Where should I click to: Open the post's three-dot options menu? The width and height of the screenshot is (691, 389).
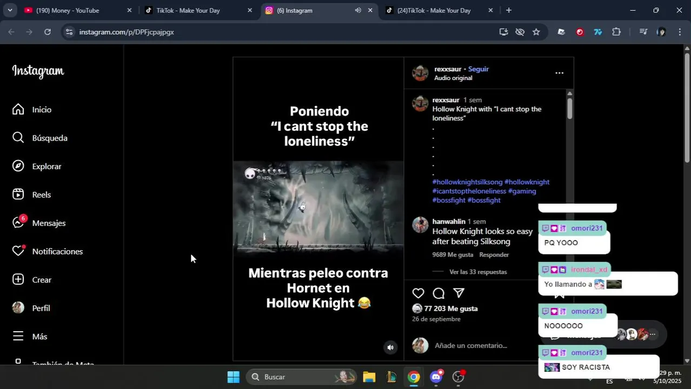[559, 73]
